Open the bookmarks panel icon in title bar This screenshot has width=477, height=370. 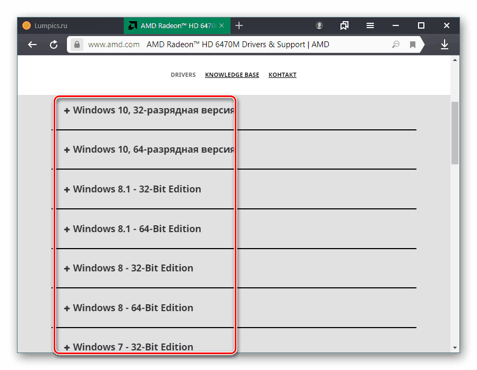pos(344,25)
